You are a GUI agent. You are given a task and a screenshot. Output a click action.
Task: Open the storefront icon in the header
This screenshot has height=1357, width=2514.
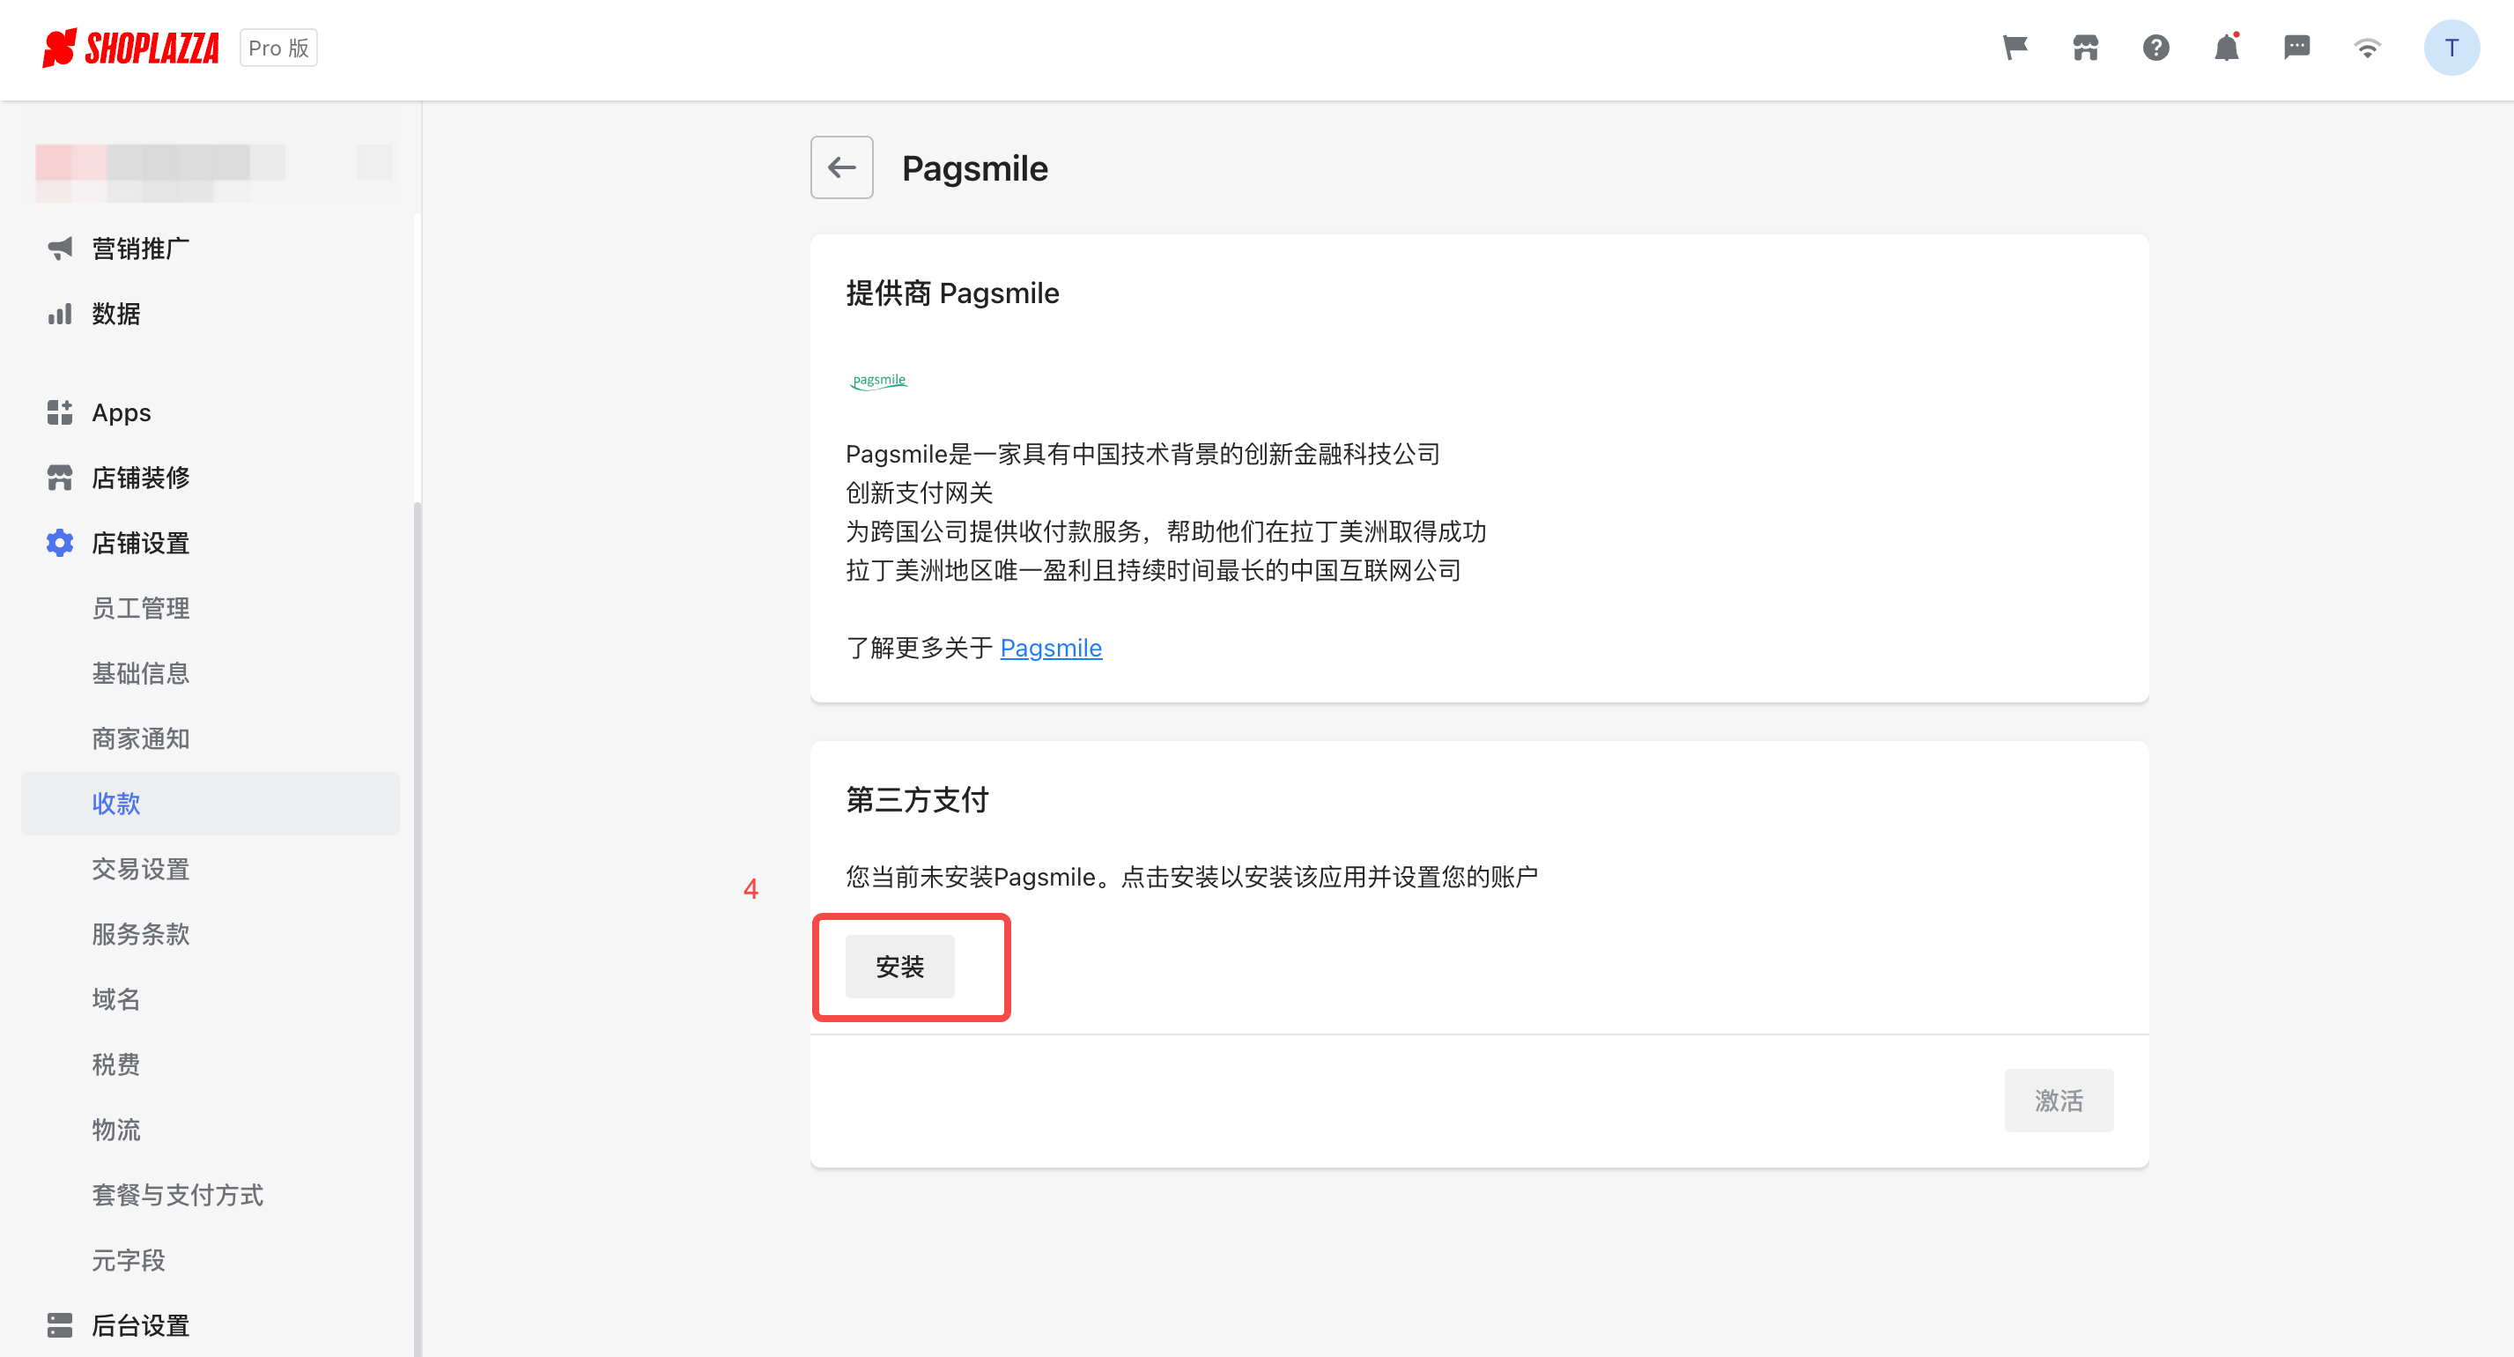(2086, 48)
